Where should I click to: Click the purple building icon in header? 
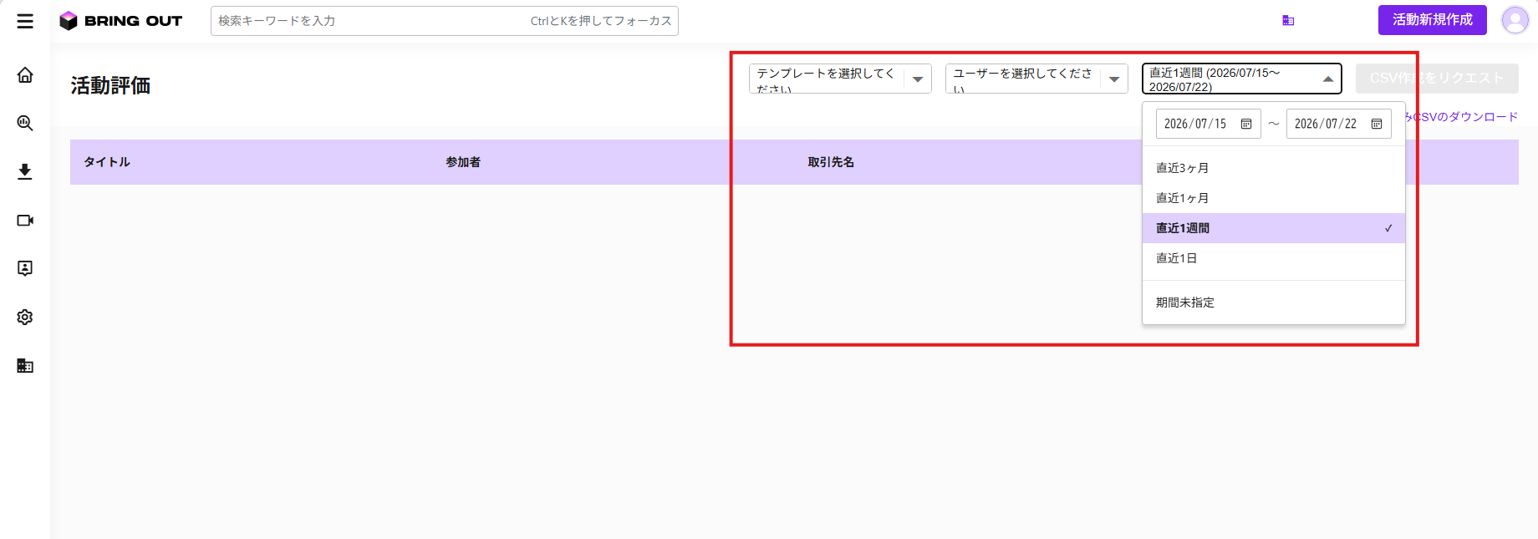1288,21
